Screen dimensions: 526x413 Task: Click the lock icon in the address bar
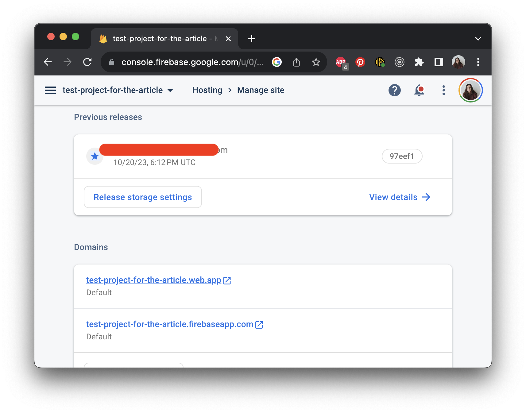click(112, 62)
